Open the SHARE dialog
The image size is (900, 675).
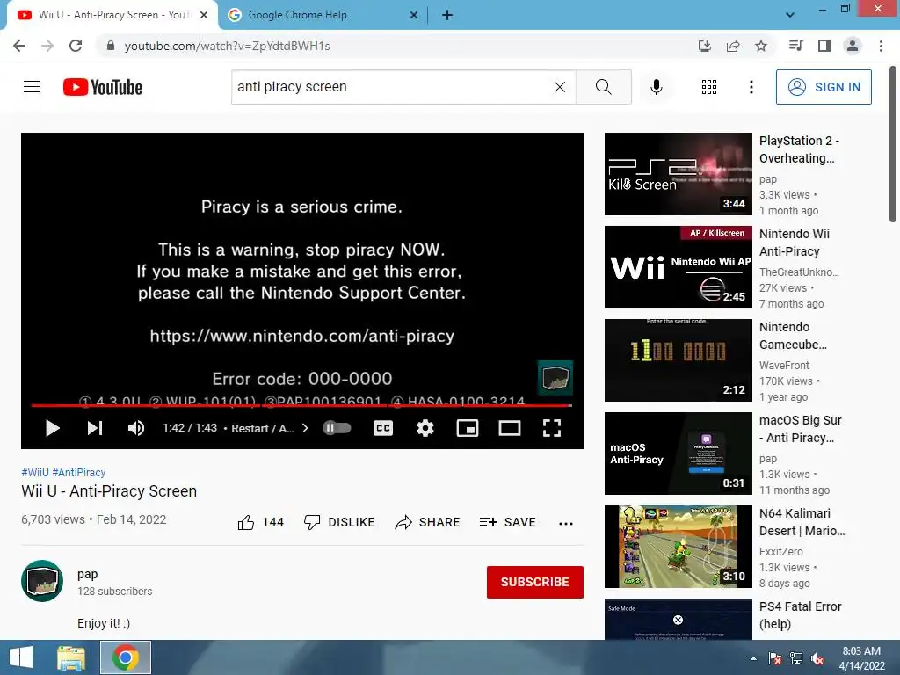coord(428,522)
